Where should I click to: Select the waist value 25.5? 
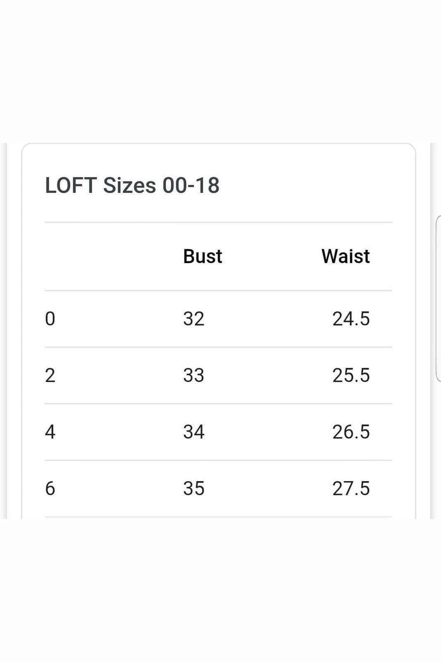coord(351,375)
